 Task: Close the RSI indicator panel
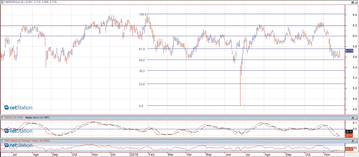click(x=356, y=141)
